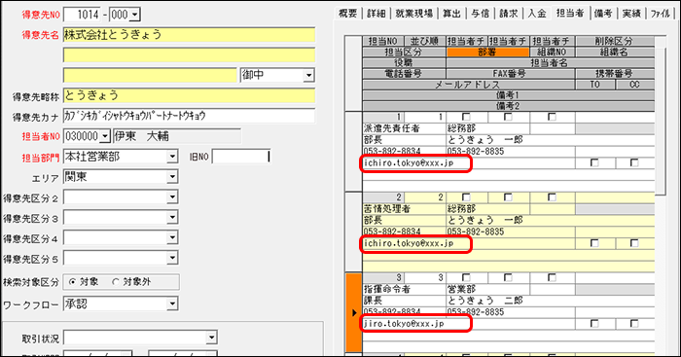Open the ワークフロー 承認 dropdown
Image resolution: width=681 pixels, height=357 pixels.
172,303
